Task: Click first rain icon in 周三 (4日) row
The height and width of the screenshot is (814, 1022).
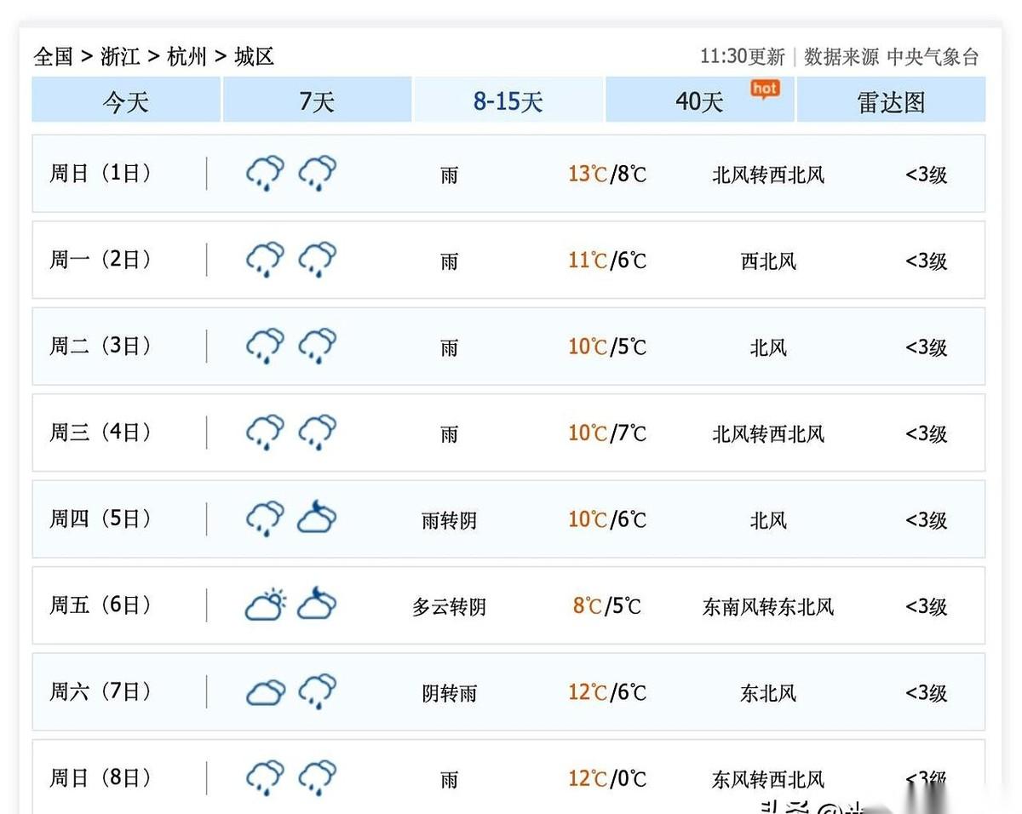Action: [x=266, y=432]
